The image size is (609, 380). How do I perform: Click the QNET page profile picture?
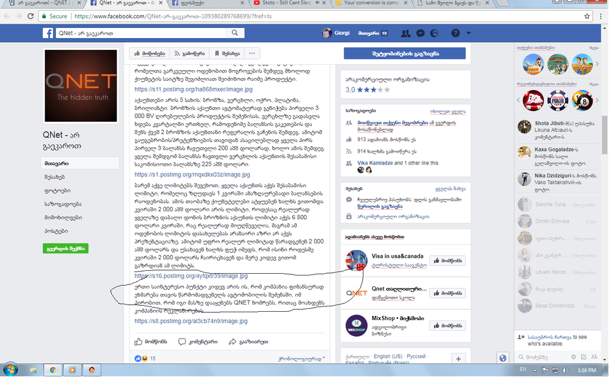81,85
